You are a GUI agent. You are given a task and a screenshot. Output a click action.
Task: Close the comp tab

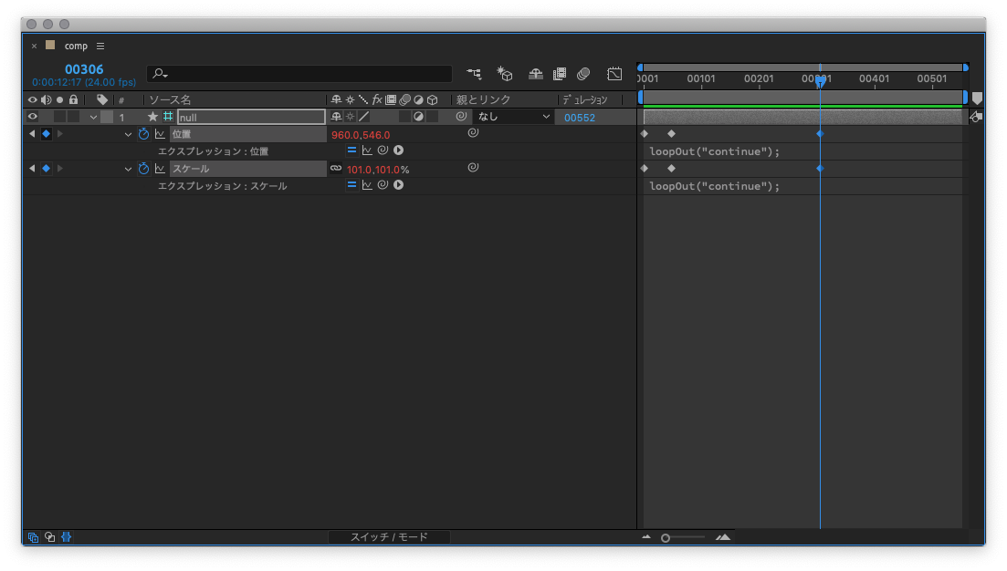(34, 47)
